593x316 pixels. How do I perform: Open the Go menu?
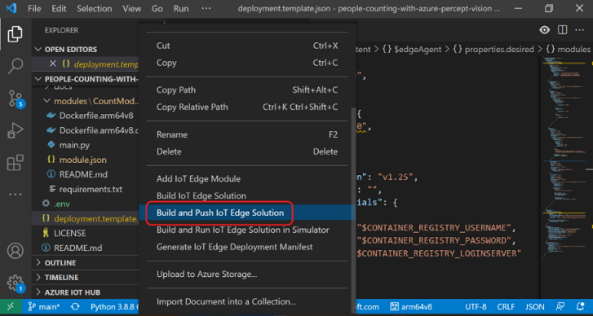click(157, 8)
